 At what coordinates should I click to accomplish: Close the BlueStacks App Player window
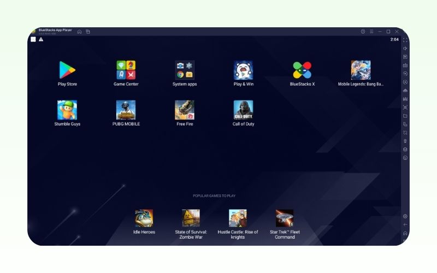(x=397, y=32)
